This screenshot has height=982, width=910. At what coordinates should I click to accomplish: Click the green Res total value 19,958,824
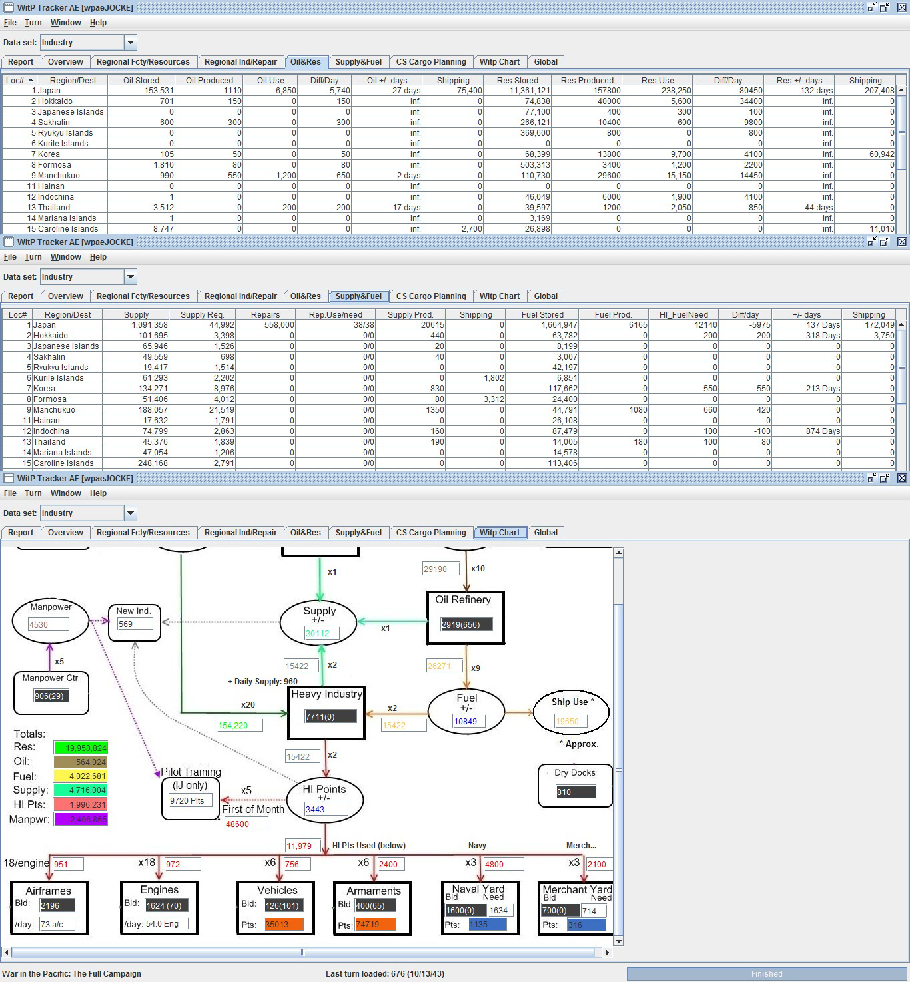coord(81,748)
